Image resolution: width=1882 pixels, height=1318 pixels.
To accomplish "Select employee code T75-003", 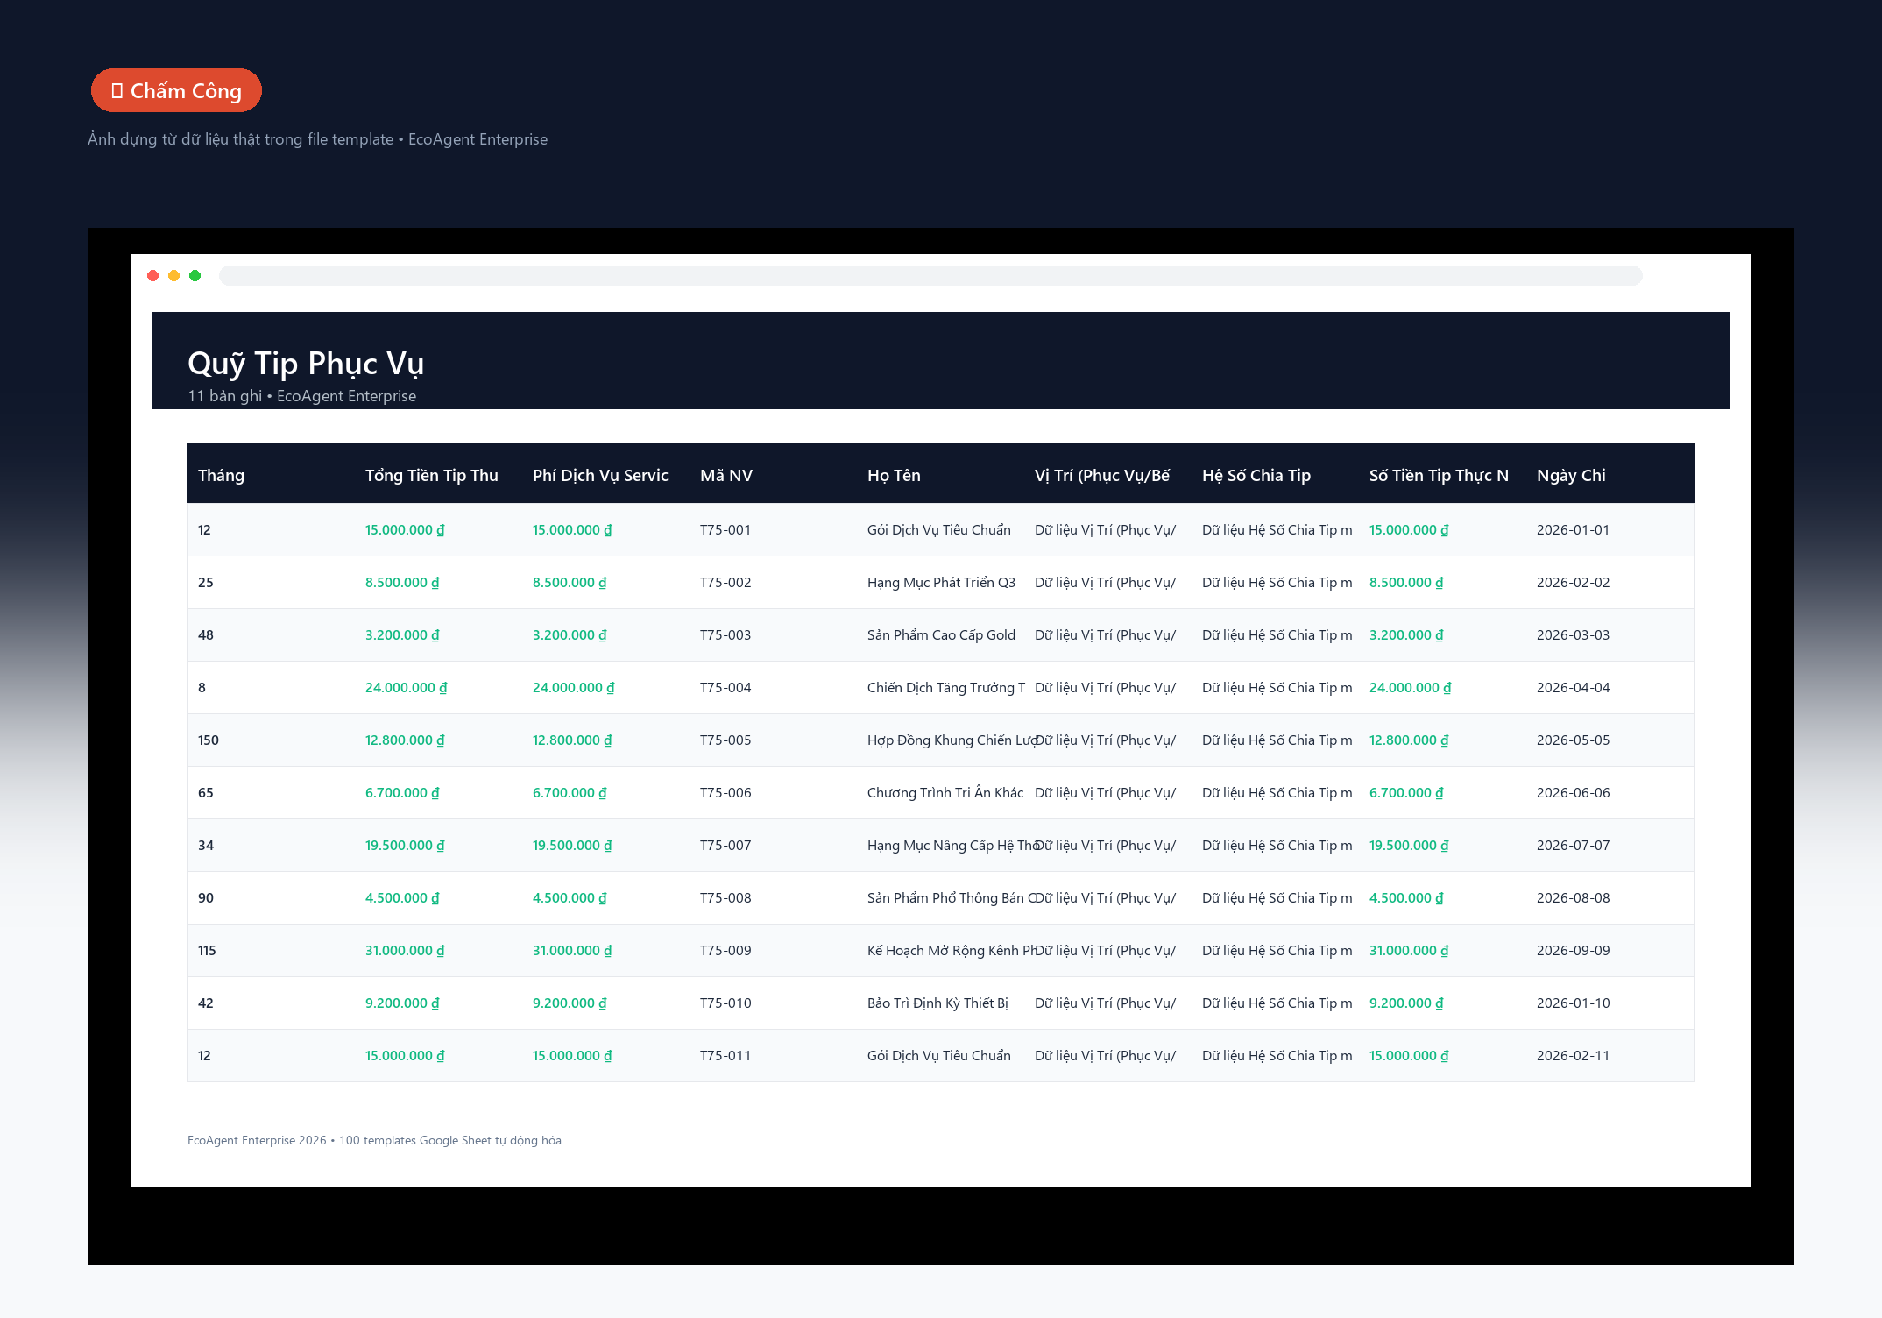I will click(x=725, y=634).
